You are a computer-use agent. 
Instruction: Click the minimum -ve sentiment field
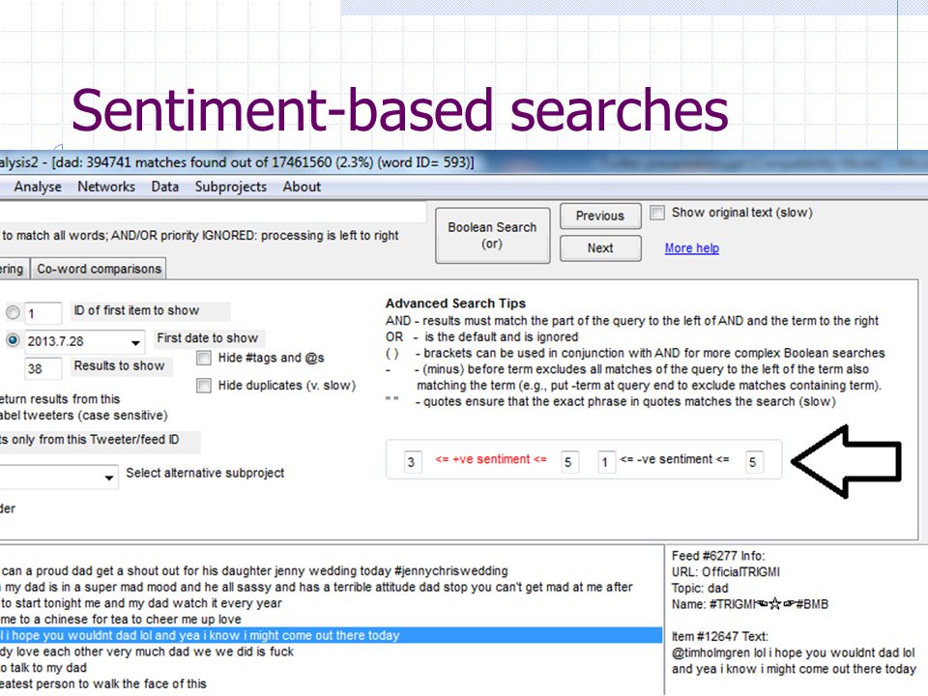[607, 462]
